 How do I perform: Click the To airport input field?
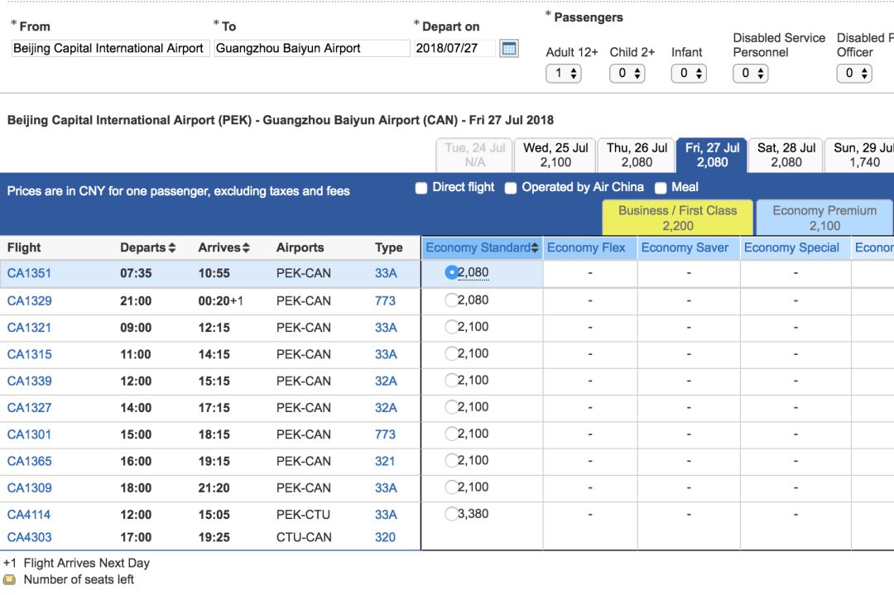[x=312, y=49]
